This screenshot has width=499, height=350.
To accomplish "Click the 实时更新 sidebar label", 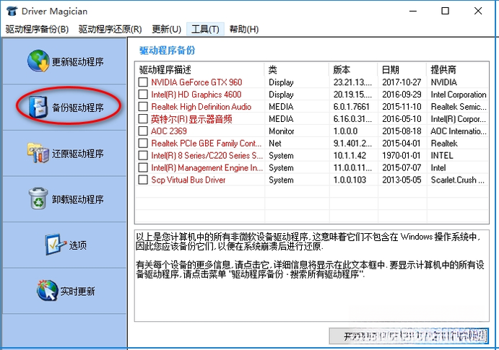I will (78, 291).
